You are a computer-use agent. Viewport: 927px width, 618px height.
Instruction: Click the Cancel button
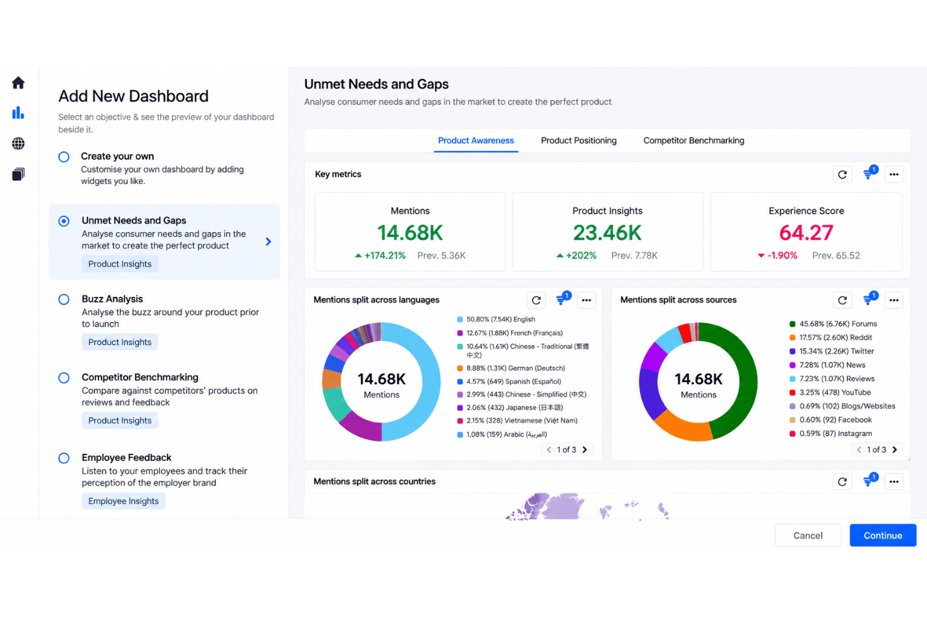pos(808,535)
